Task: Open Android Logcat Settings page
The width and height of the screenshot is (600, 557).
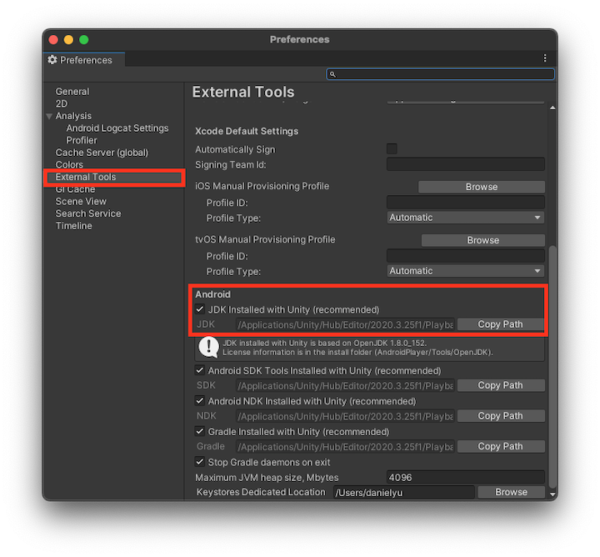Action: 117,128
